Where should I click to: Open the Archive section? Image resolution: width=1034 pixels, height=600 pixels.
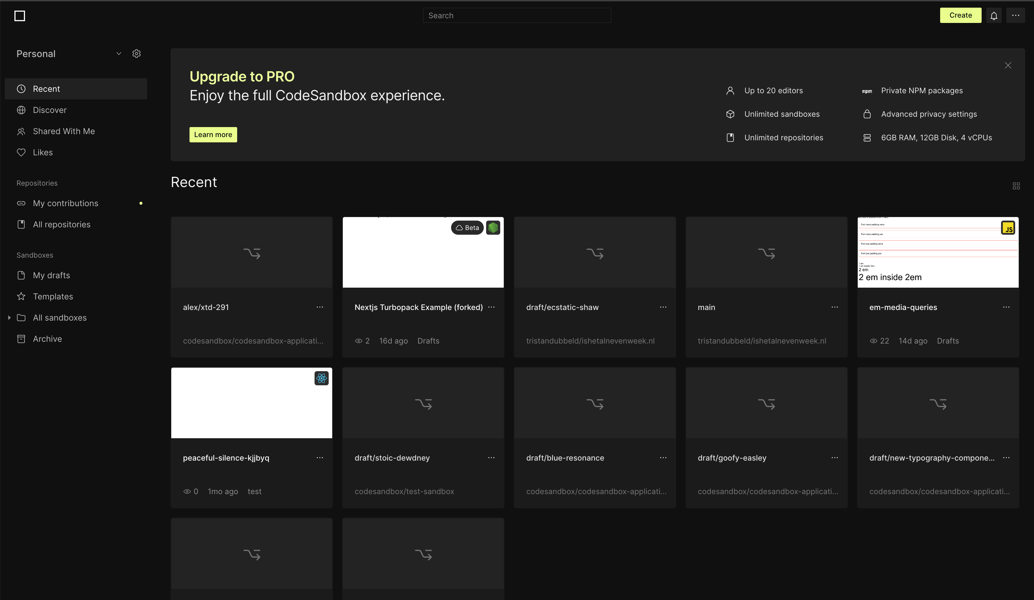(76, 339)
